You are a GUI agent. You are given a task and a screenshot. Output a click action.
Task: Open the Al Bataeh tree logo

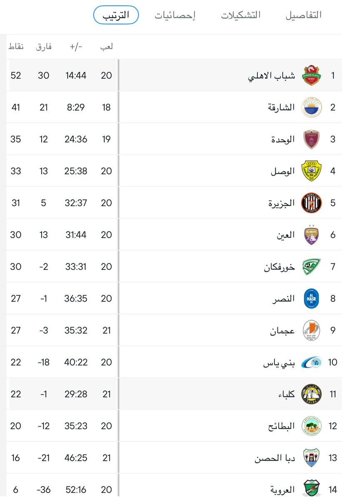tap(311, 426)
